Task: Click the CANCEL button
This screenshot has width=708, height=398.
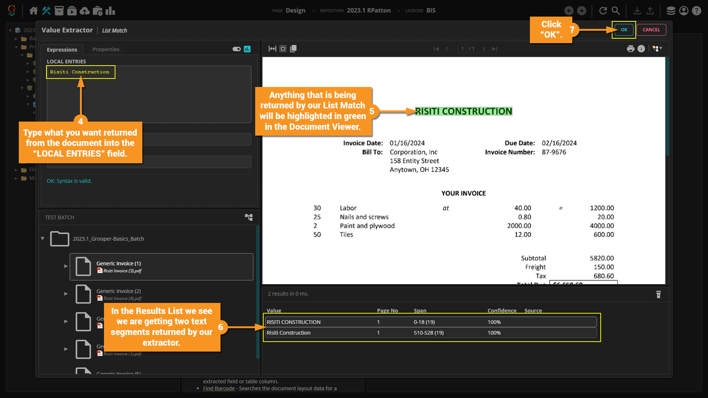Action: coord(651,30)
